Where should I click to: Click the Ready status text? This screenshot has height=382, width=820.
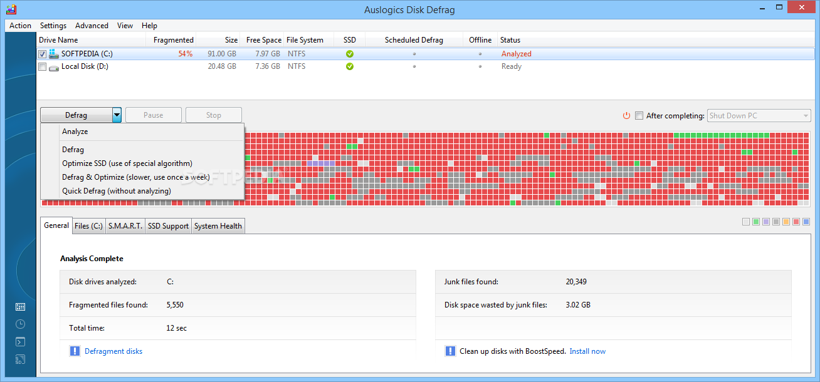(512, 66)
